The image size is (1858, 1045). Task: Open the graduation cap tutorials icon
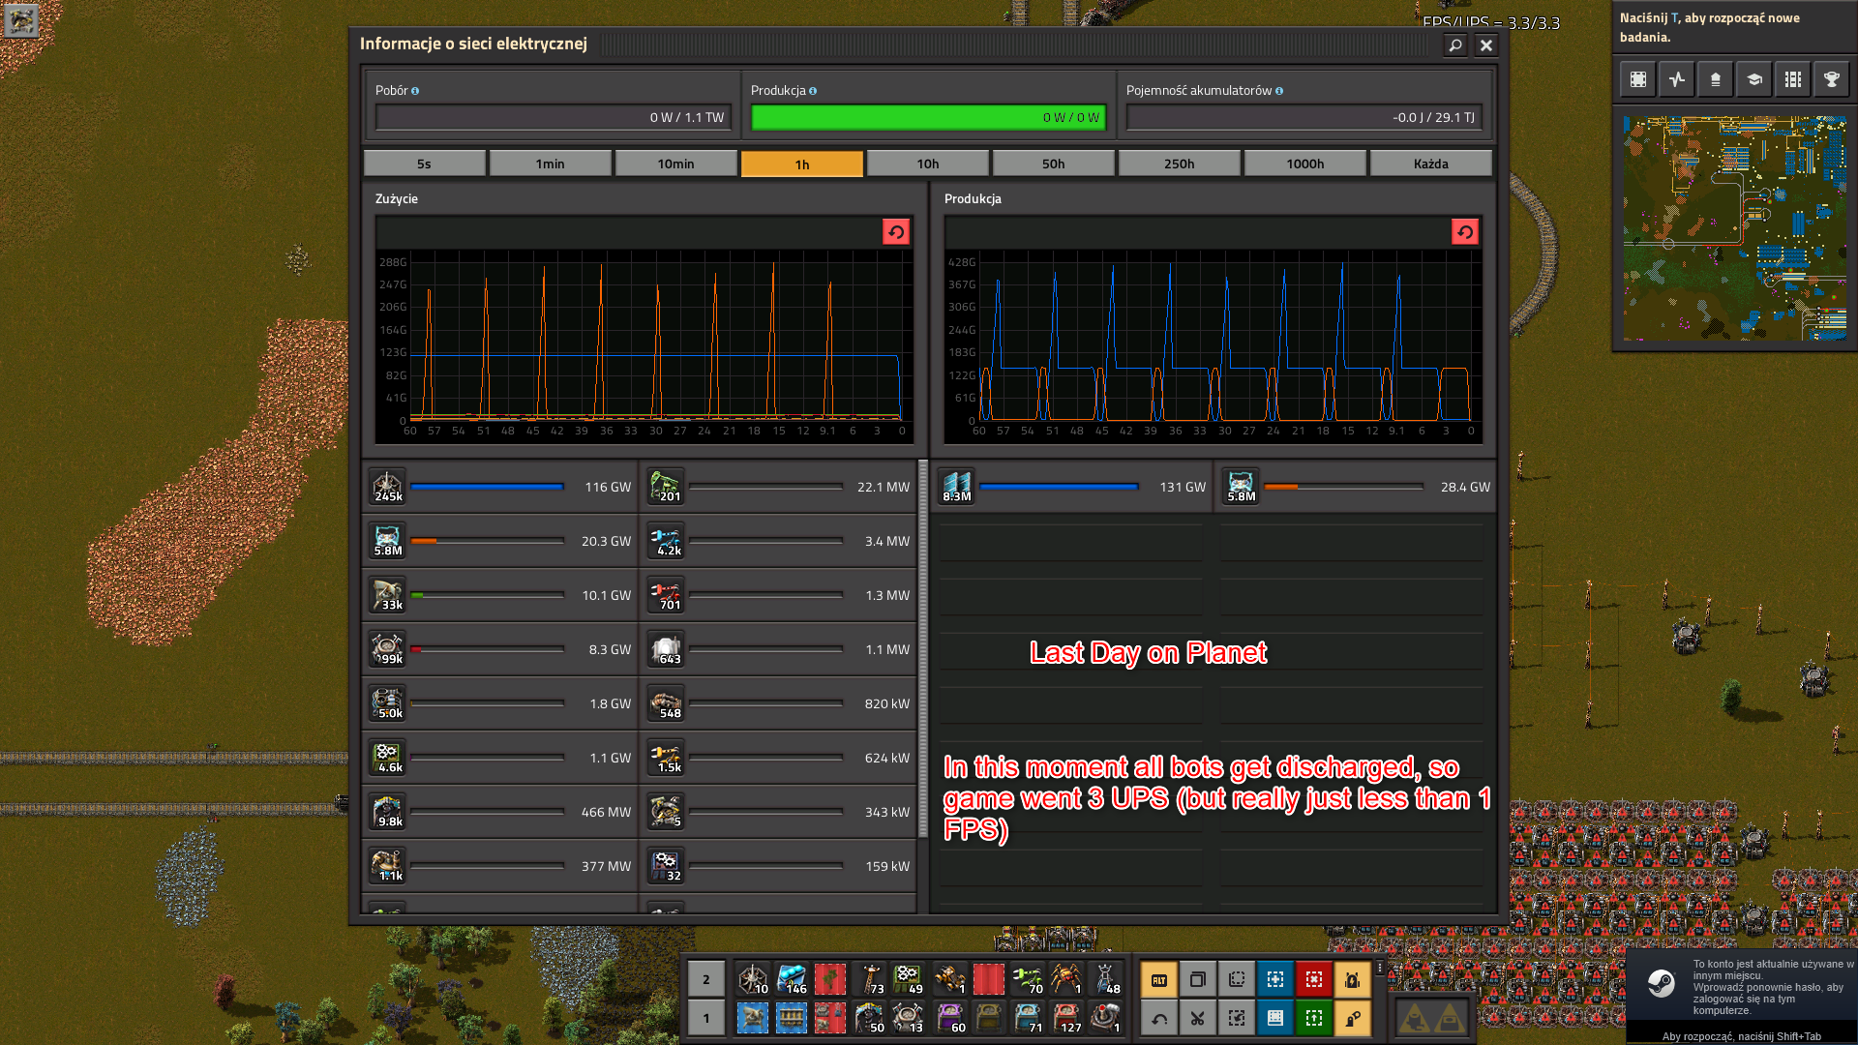tap(1753, 79)
